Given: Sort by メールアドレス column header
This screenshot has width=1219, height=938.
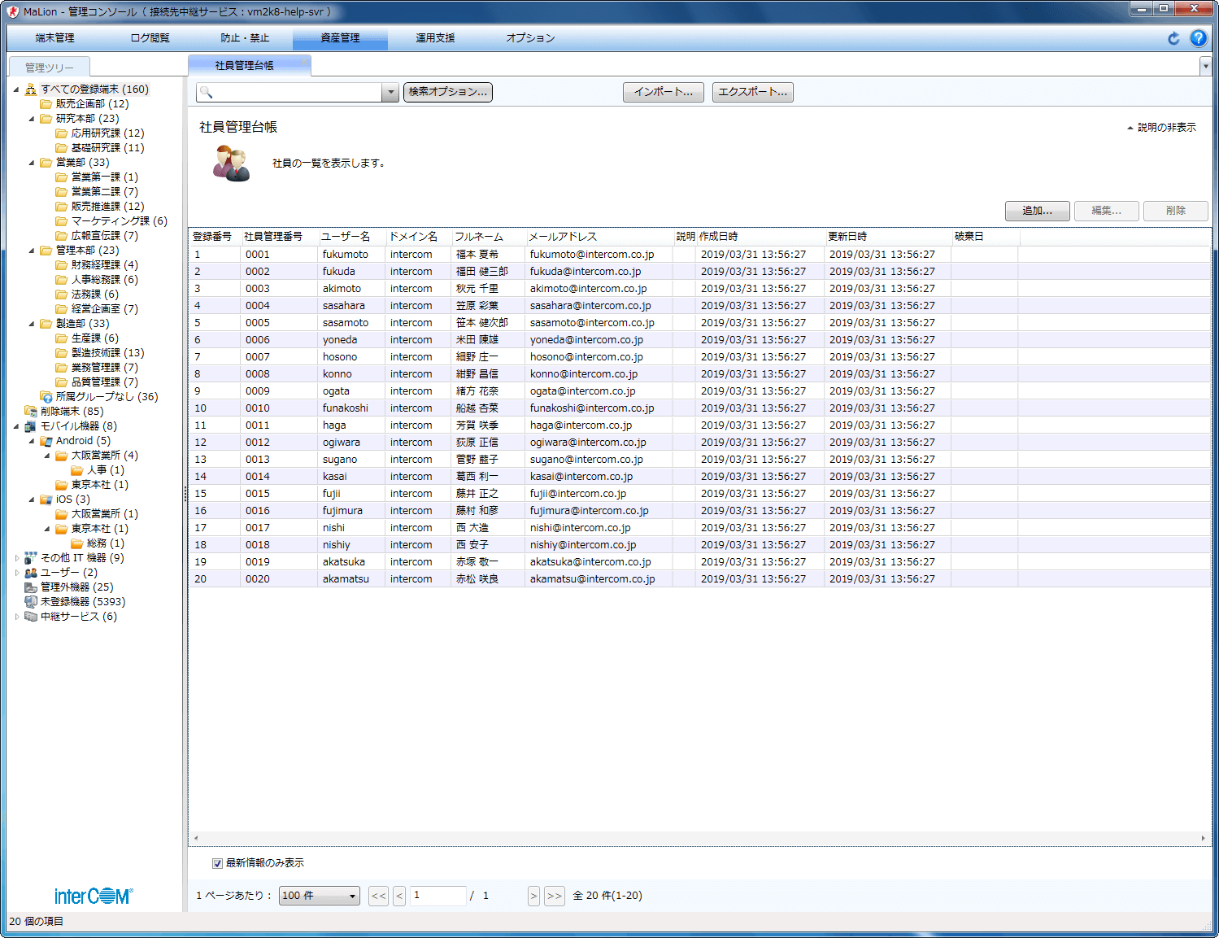Looking at the screenshot, I should 563,237.
